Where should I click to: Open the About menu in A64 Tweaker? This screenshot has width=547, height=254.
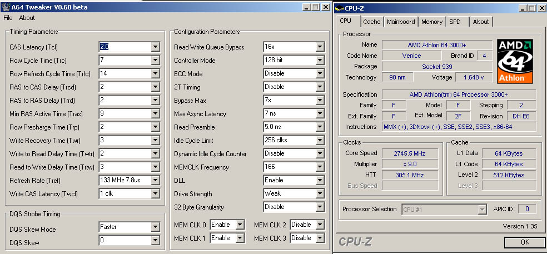pyautogui.click(x=27, y=18)
